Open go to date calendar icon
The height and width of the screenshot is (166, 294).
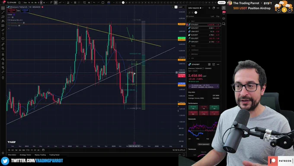pyautogui.click(x=43, y=150)
